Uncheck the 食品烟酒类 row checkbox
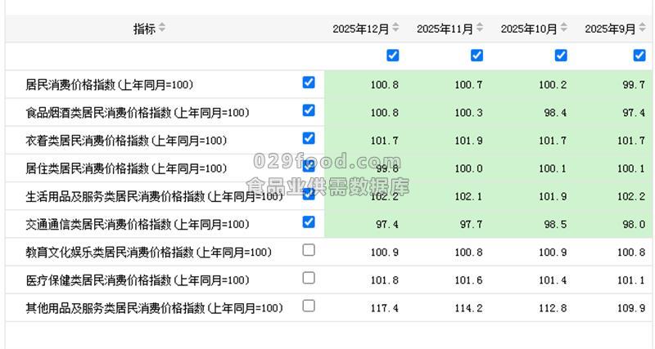This screenshot has height=349, width=655. [x=309, y=110]
